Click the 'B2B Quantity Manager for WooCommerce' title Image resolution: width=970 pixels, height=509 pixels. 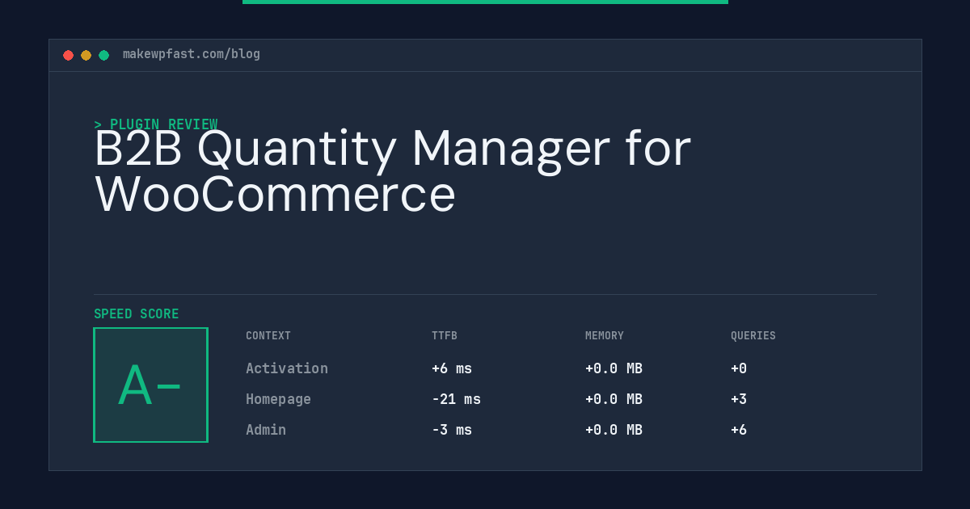tap(393, 171)
